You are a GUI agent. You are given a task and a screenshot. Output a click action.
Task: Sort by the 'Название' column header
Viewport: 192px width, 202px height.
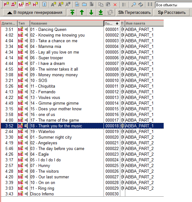tap(67, 23)
